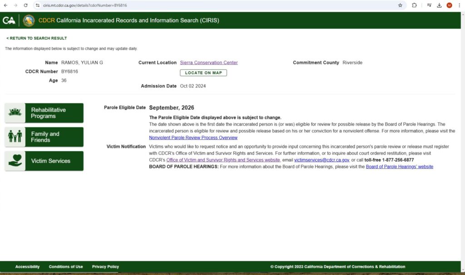This screenshot has height=275, width=465.
Task: Click the browser back arrow
Action: click(x=5, y=5)
